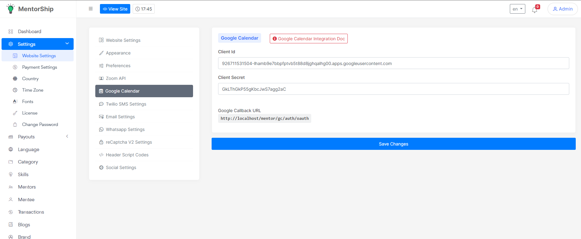Open Email Settings in settings list
581x239 pixels.
(x=120, y=117)
